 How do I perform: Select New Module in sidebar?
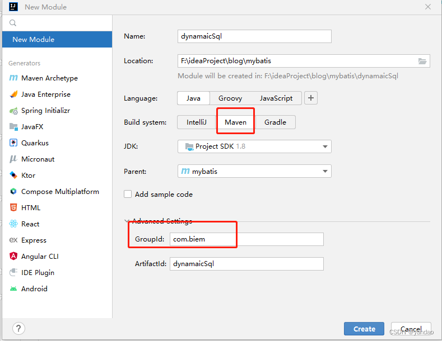[x=57, y=39]
